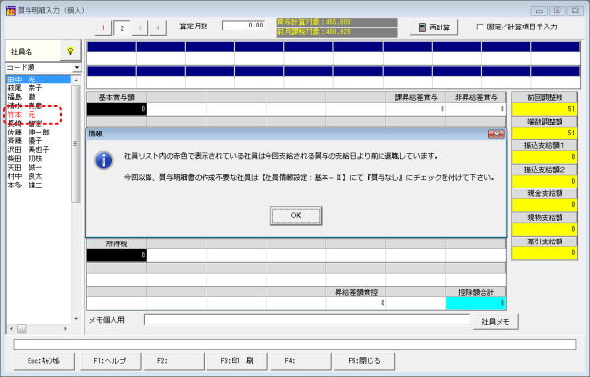Click F3:印刷 function button
590x377 pixels.
(x=237, y=361)
